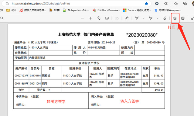194x116 pixels.
Task: Select the Draw pen tool
Action: (137, 18)
